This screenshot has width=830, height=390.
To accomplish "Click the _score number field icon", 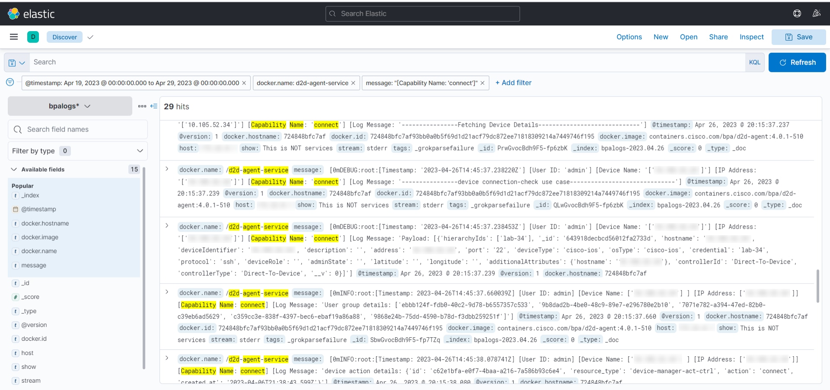I will coord(16,297).
